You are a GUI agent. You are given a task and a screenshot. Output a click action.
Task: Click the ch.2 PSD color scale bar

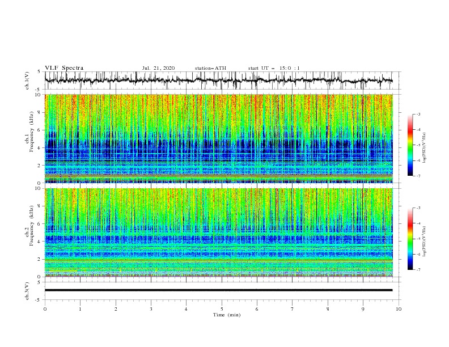pyautogui.click(x=410, y=239)
